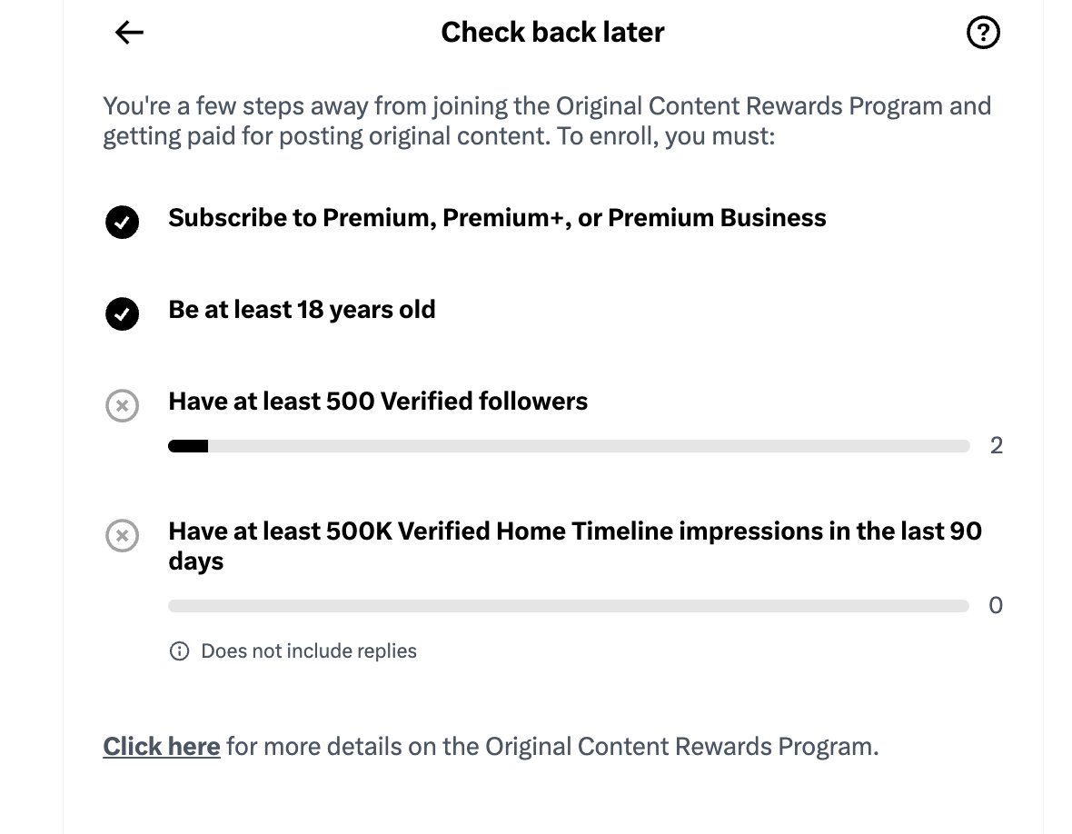The height and width of the screenshot is (834, 1072).
Task: Click the back arrow icon
Action: pyautogui.click(x=129, y=32)
